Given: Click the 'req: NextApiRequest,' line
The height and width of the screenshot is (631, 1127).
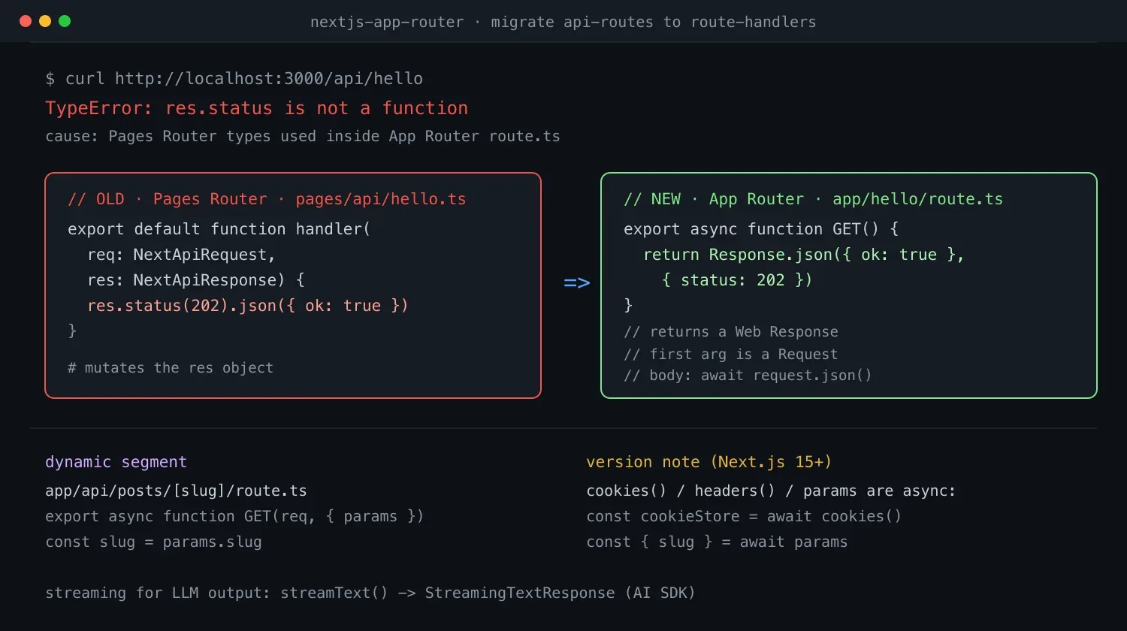Looking at the screenshot, I should [182, 255].
